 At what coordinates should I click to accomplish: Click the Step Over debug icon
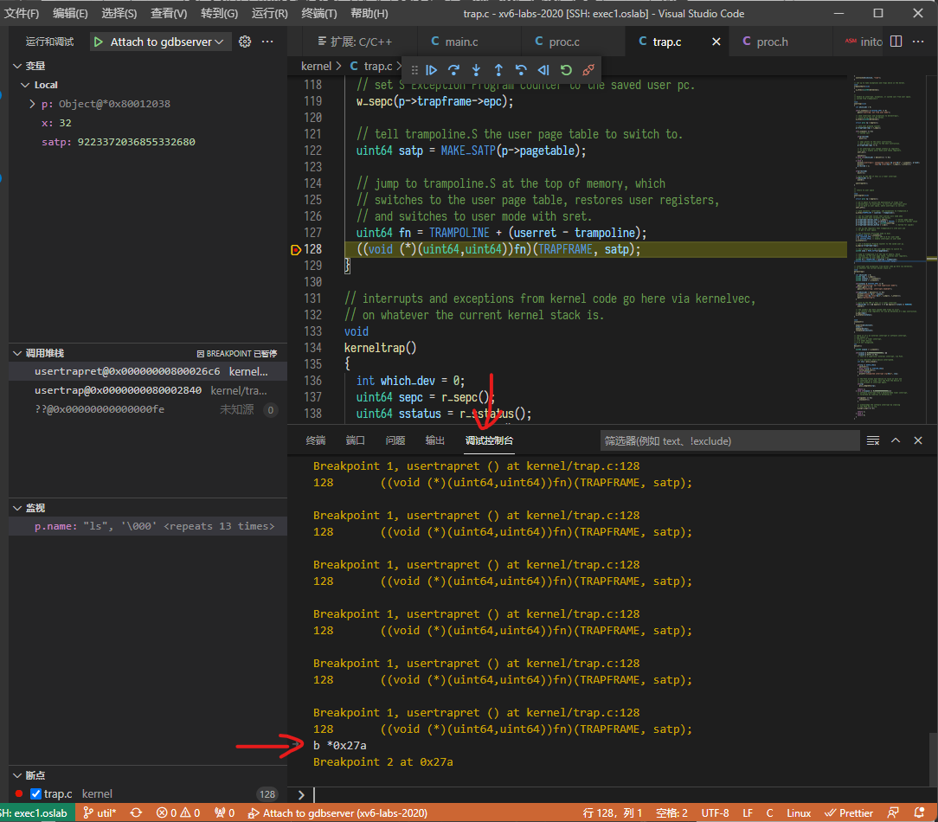tap(453, 70)
